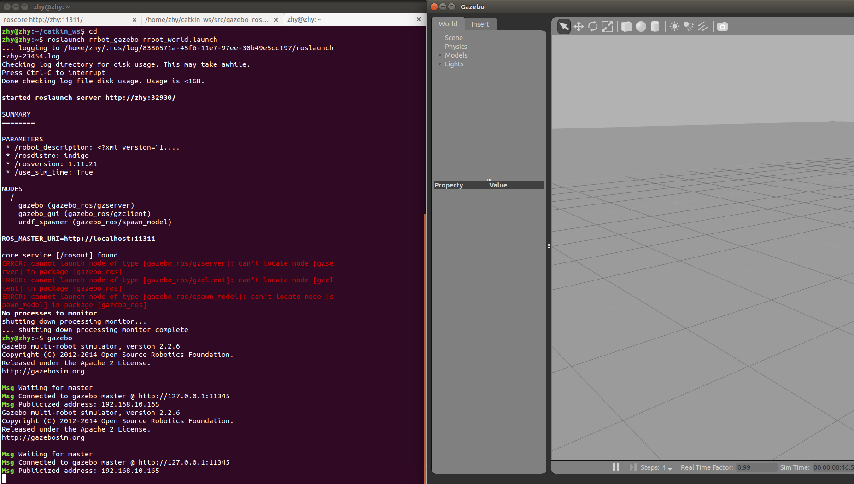This screenshot has height=484, width=854.
Task: Select the Lights item label
Action: (x=454, y=64)
